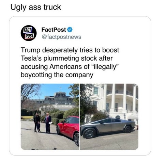Open the right photo with Cybertruck
This screenshot has height=161, width=166.
click(x=109, y=117)
